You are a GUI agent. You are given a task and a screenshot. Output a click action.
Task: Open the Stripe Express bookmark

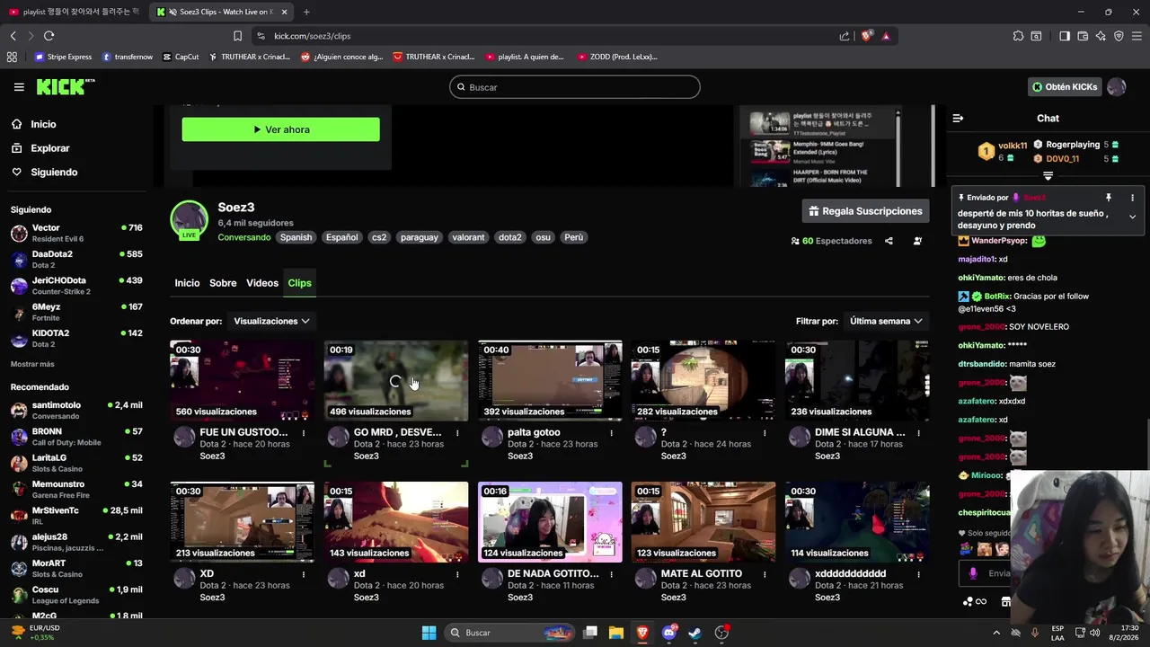tap(63, 57)
